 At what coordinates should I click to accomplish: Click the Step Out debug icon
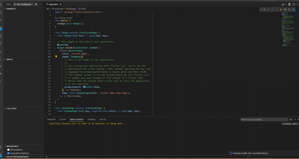coord(277,10)
